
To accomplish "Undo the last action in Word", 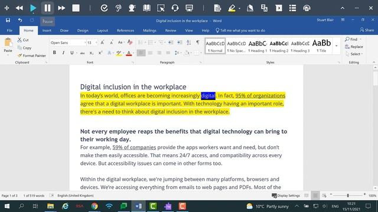I will 20,21.
